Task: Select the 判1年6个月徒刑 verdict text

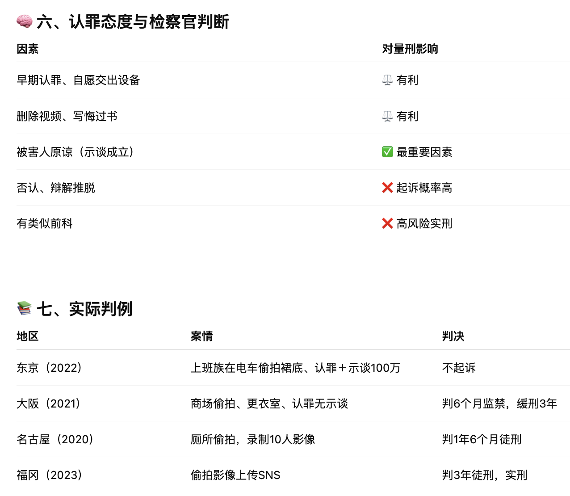Action: 482,440
